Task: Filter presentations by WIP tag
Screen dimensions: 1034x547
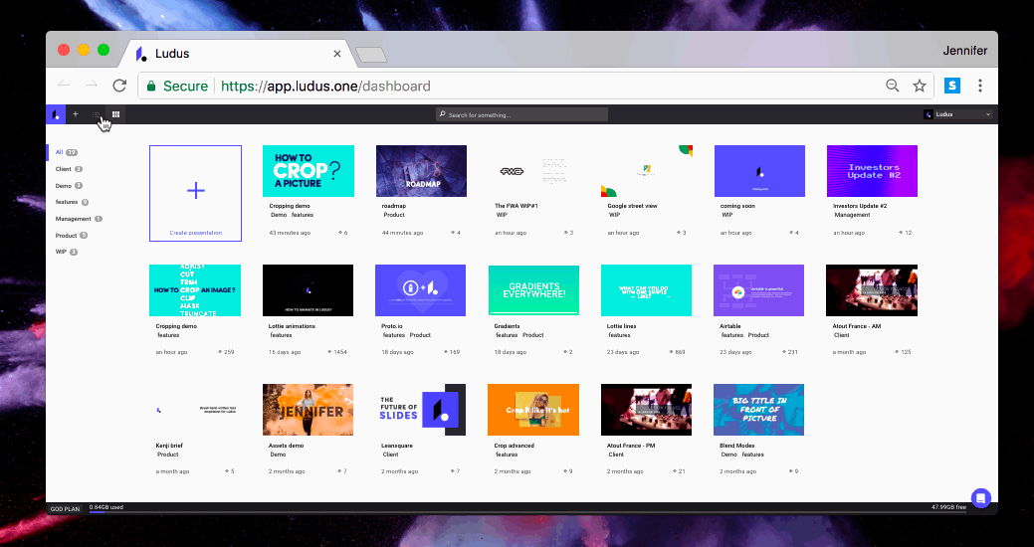Action: pos(62,252)
